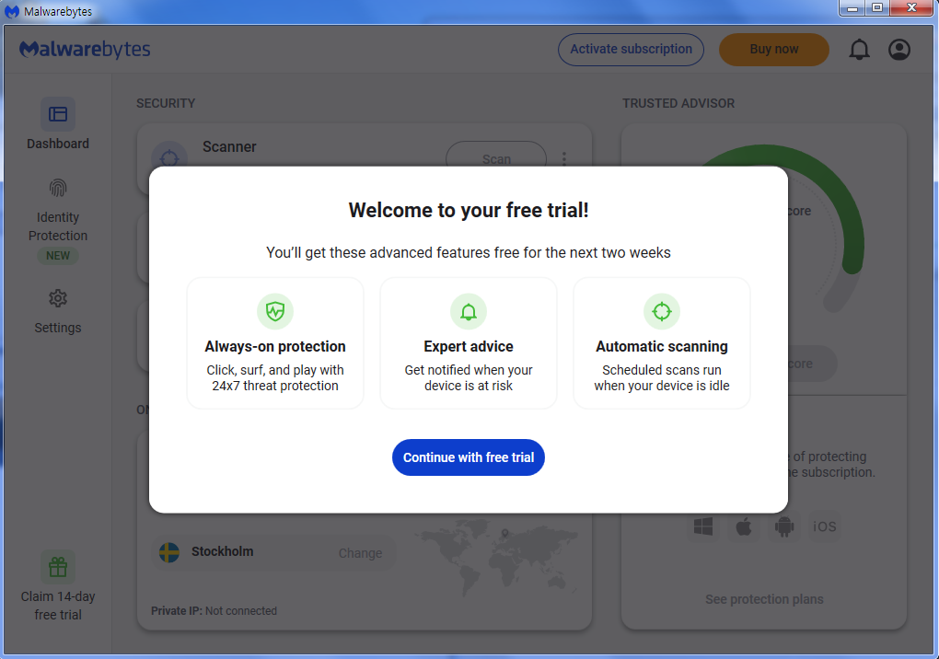Click the Apple platform icon
Image resolution: width=939 pixels, height=659 pixels.
point(743,526)
